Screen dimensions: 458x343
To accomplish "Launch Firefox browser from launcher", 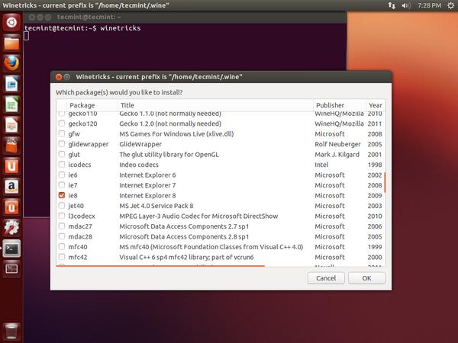I will [11, 63].
